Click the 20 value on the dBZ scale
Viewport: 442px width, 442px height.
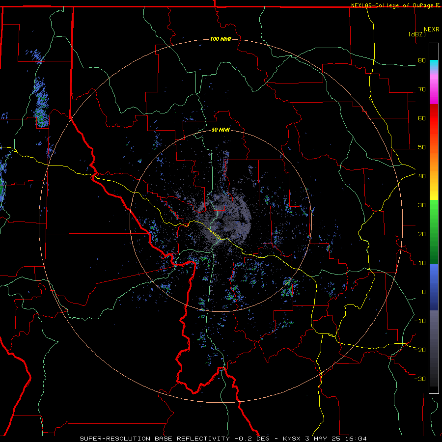click(422, 234)
